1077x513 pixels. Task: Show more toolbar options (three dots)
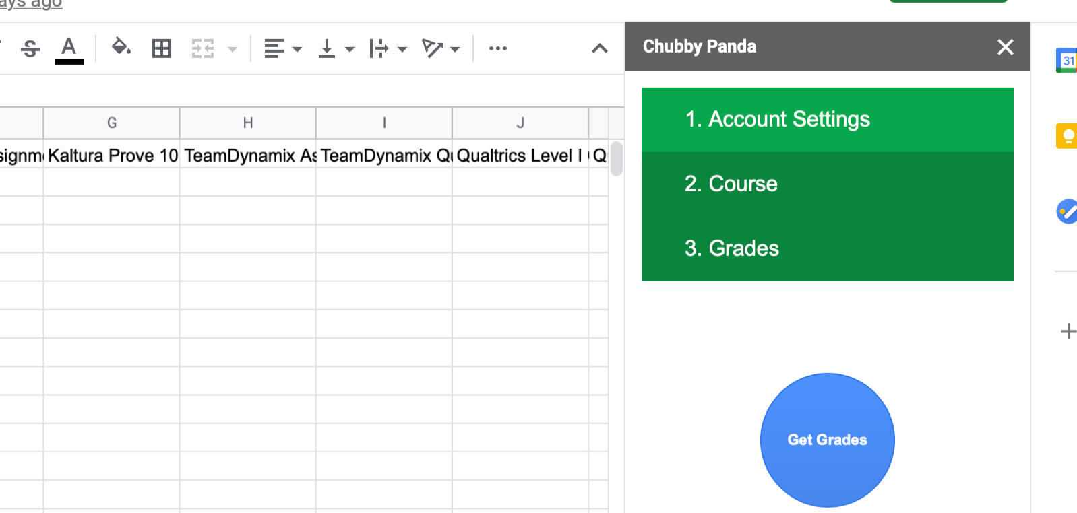[x=498, y=48]
